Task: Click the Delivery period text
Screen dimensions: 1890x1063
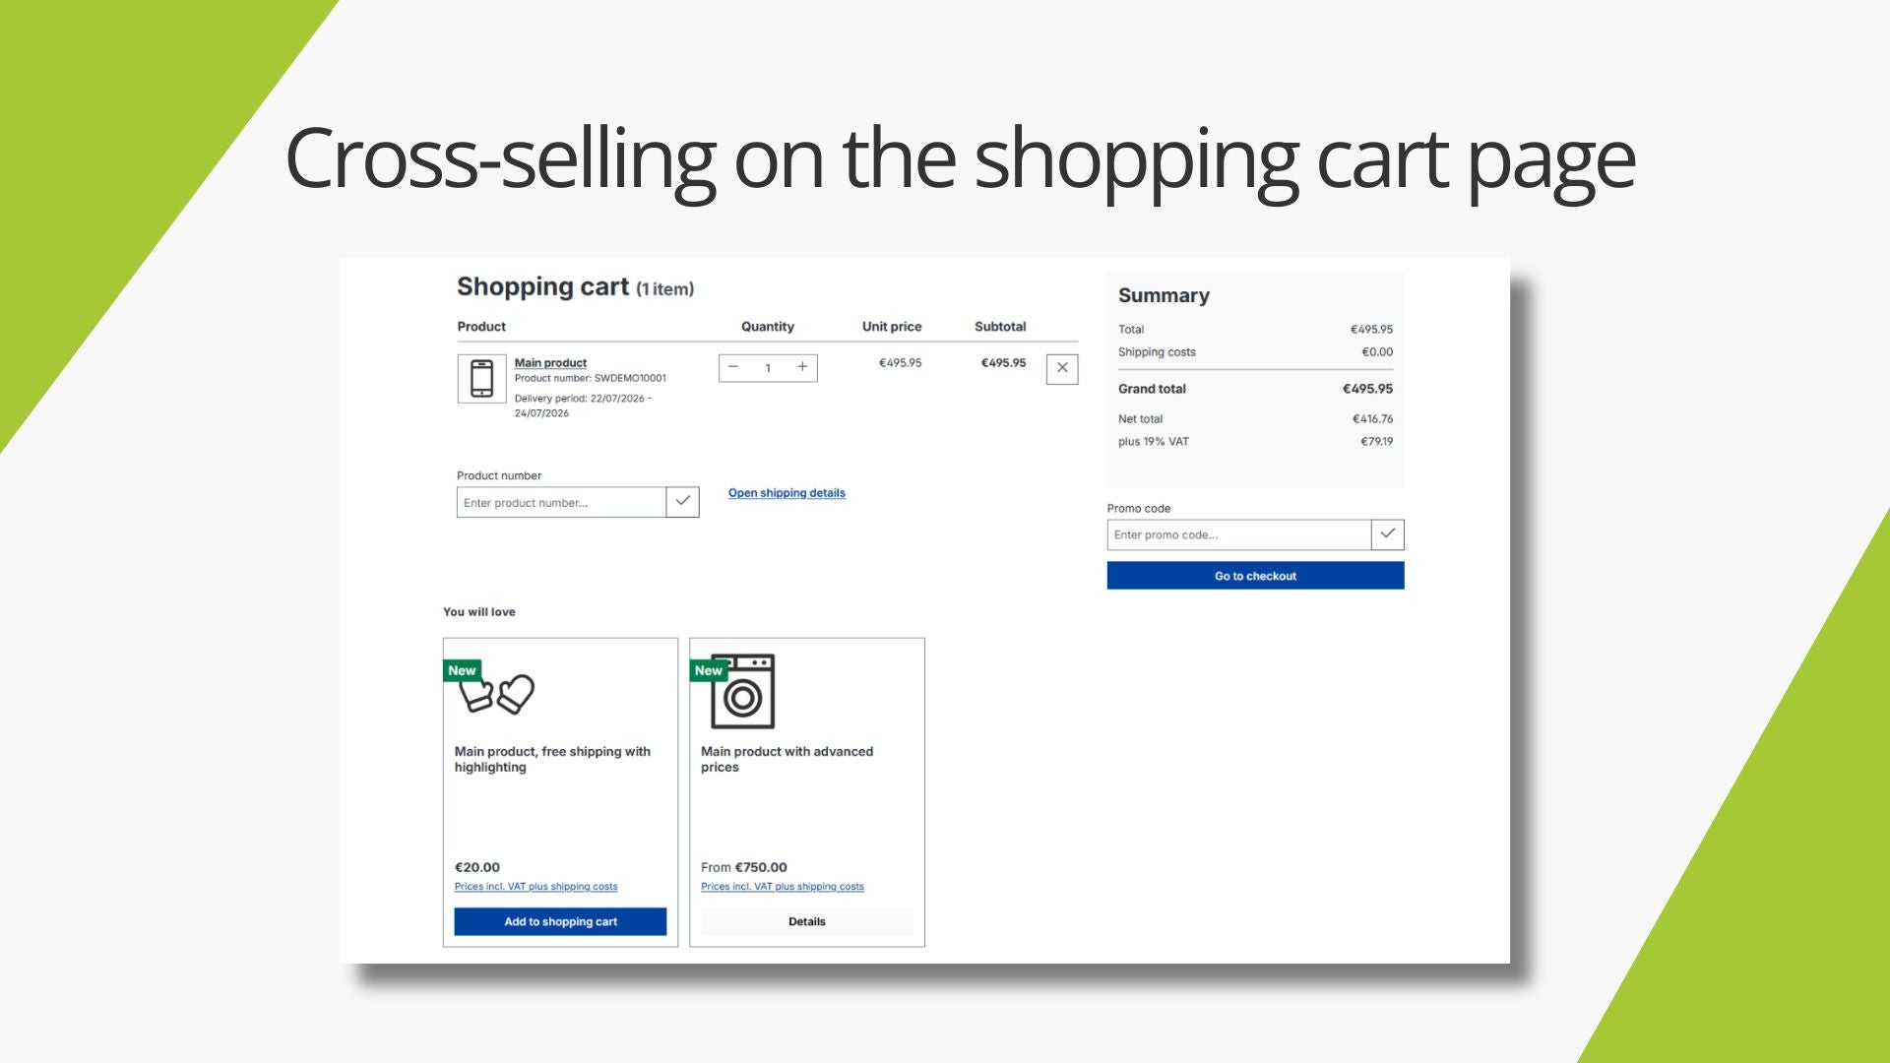Action: [583, 406]
